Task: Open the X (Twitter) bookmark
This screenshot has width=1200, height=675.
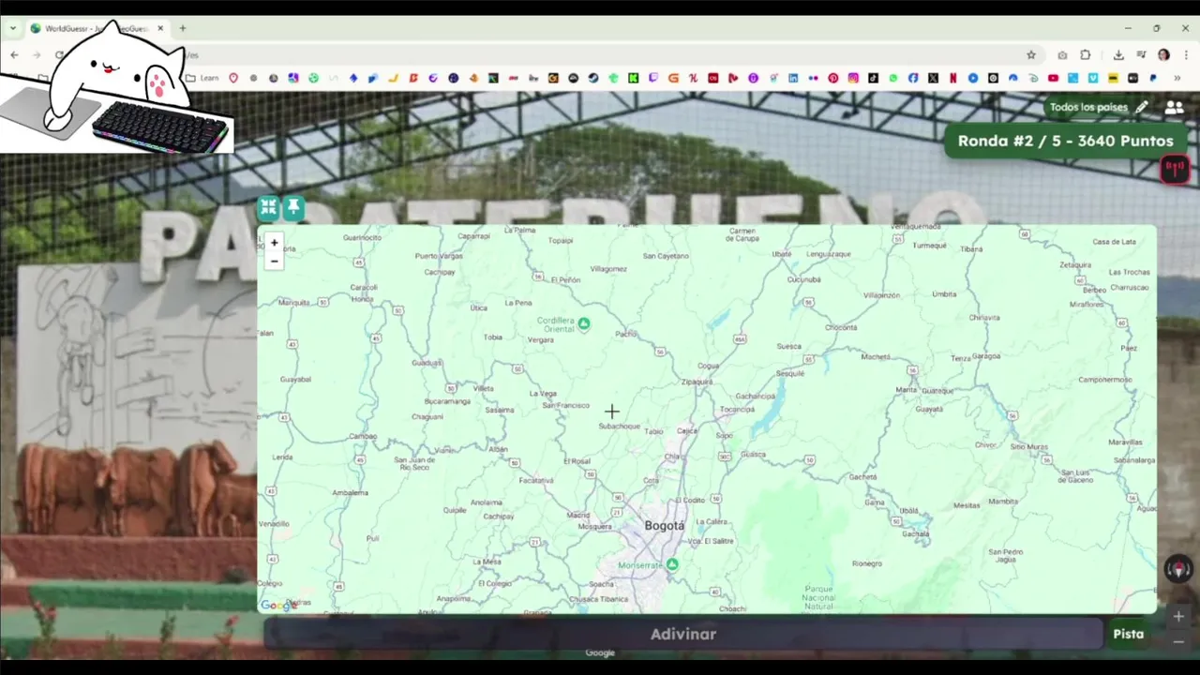Action: click(x=933, y=78)
